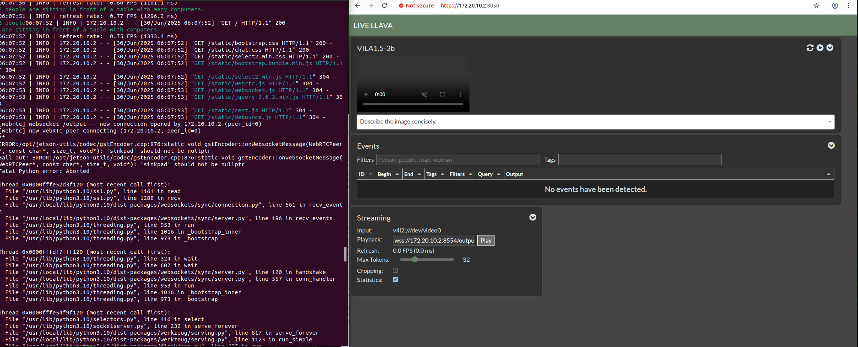Bookmark this page with the star
This screenshot has height=347, width=858.
(816, 6)
